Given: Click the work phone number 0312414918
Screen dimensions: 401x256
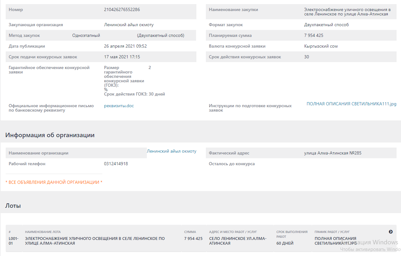Looking at the screenshot, I should pos(116,164).
